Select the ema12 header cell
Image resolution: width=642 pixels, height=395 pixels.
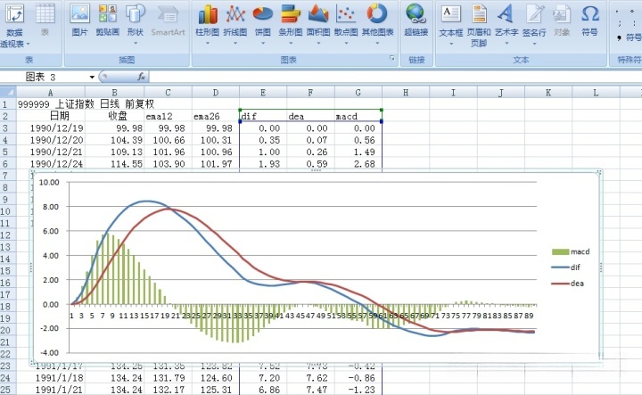(x=168, y=116)
